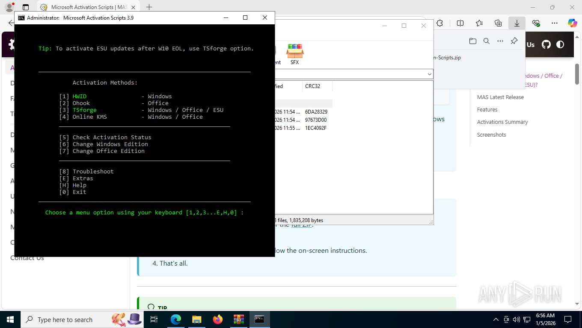Toggle the dark mode contrast icon
The width and height of the screenshot is (582, 328).
click(x=560, y=44)
